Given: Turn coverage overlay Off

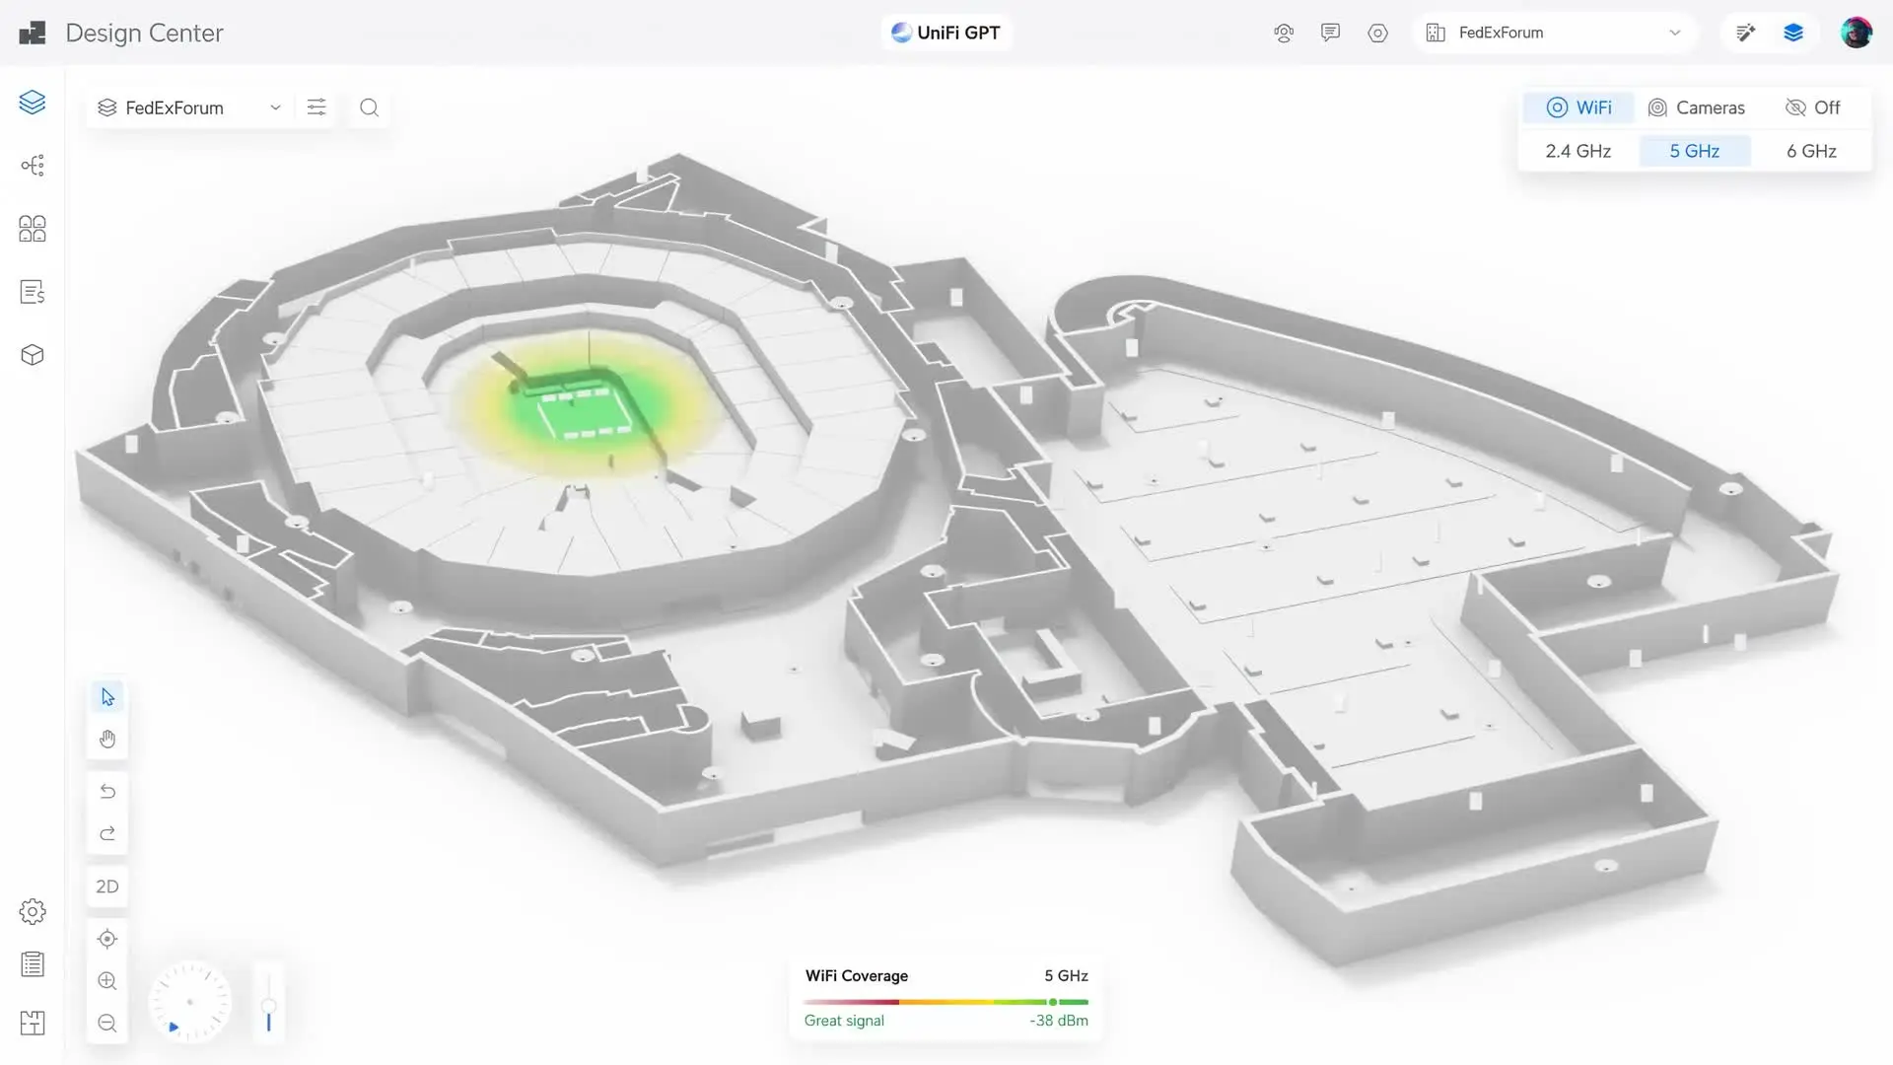Looking at the screenshot, I should click(x=1812, y=107).
